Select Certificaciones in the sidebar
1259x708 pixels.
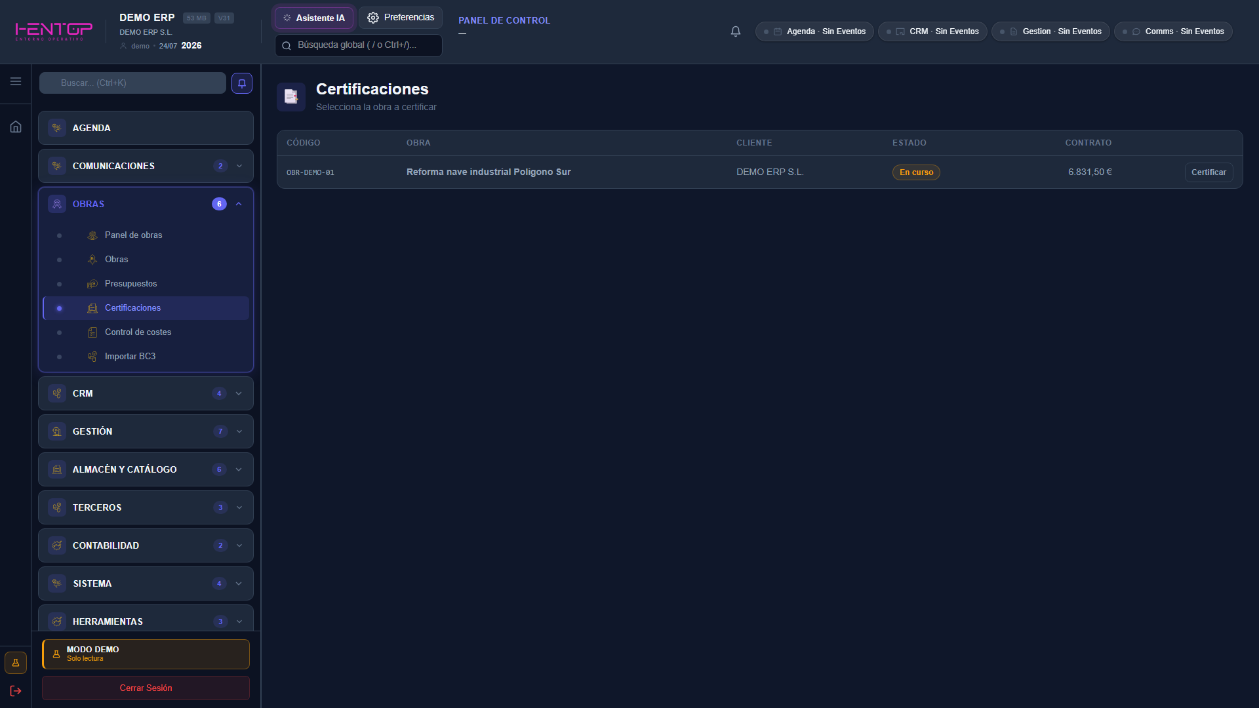point(146,308)
